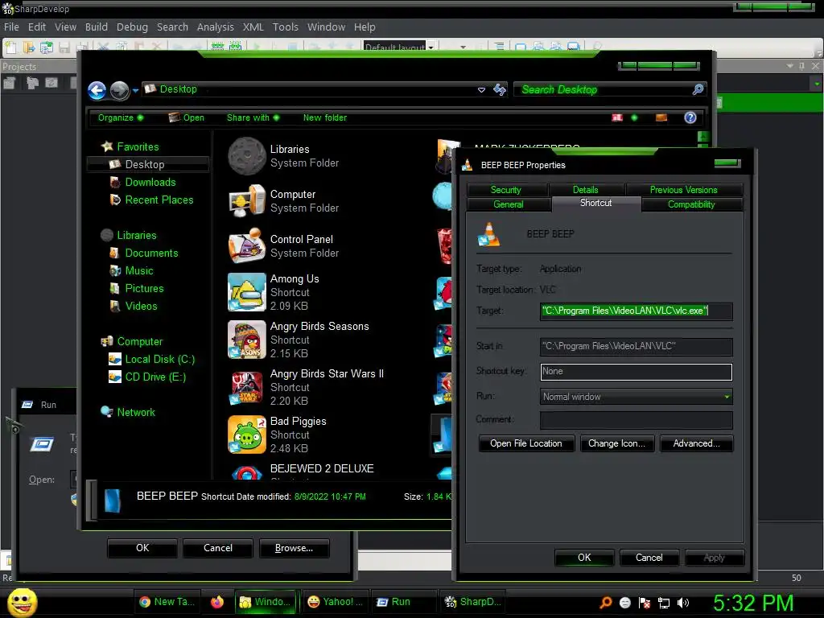Screen dimensions: 824x618
Task: Click Open in the Explorer command bar
Action: tap(187, 117)
